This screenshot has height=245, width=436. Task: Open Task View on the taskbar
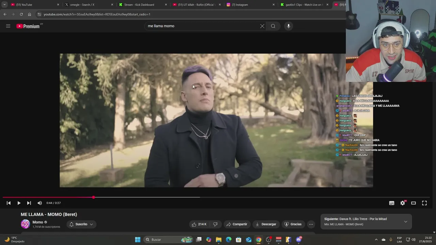[199, 240]
